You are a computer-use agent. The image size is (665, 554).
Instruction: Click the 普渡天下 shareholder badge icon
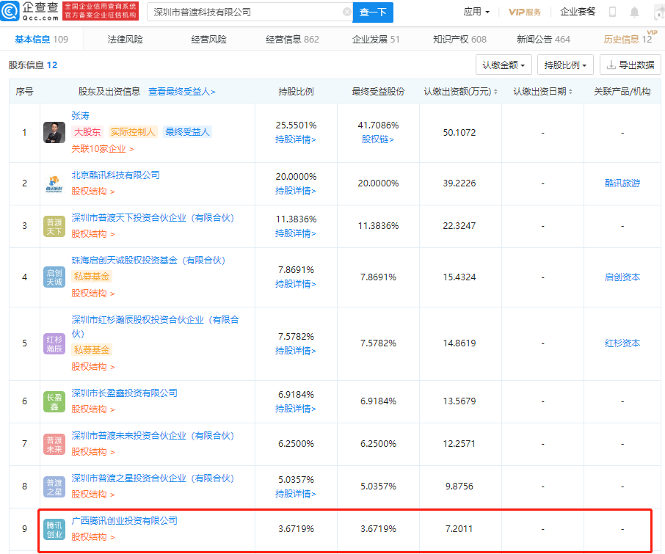pyautogui.click(x=54, y=226)
